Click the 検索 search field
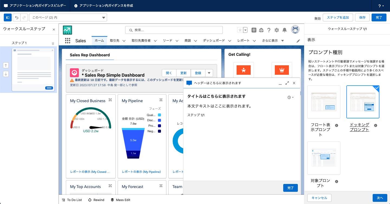Viewport: 390px width, 204px height. [174, 30]
